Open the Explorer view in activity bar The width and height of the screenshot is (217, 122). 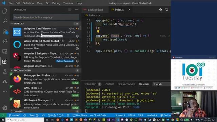tap(5, 11)
